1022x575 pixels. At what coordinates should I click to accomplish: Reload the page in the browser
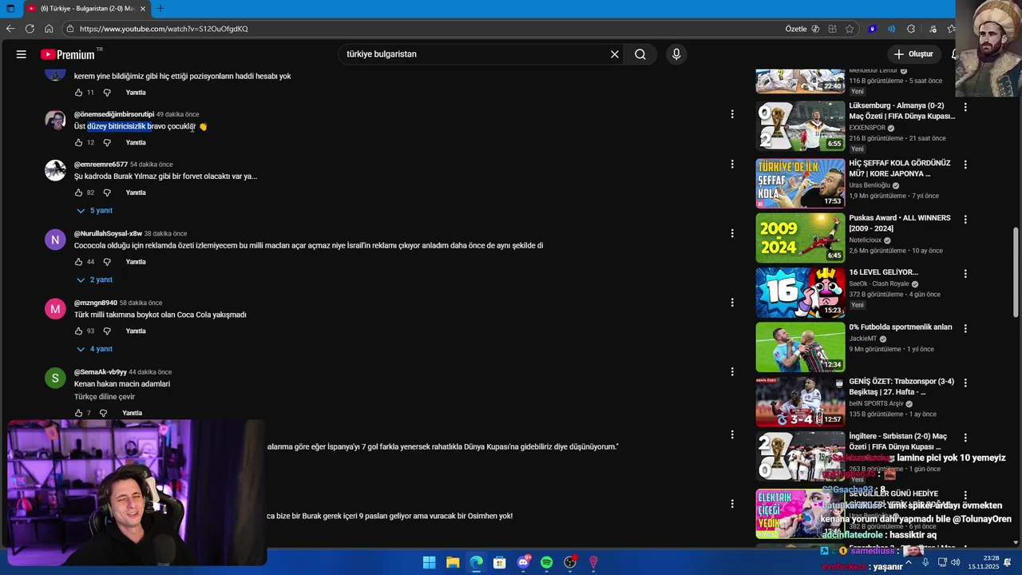[x=30, y=29]
